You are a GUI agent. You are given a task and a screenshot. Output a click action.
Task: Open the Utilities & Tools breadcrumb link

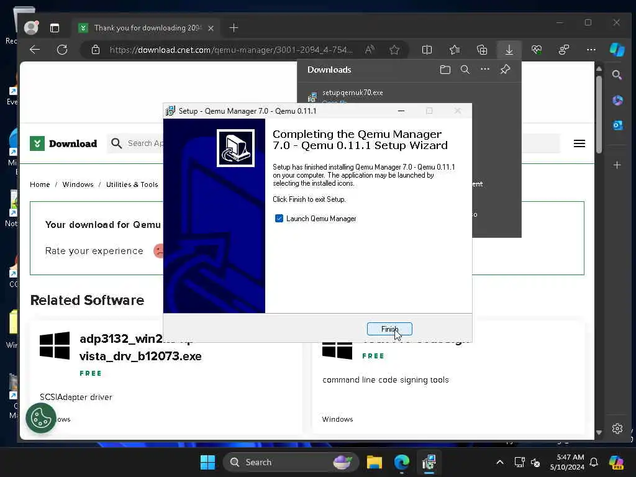(x=132, y=184)
